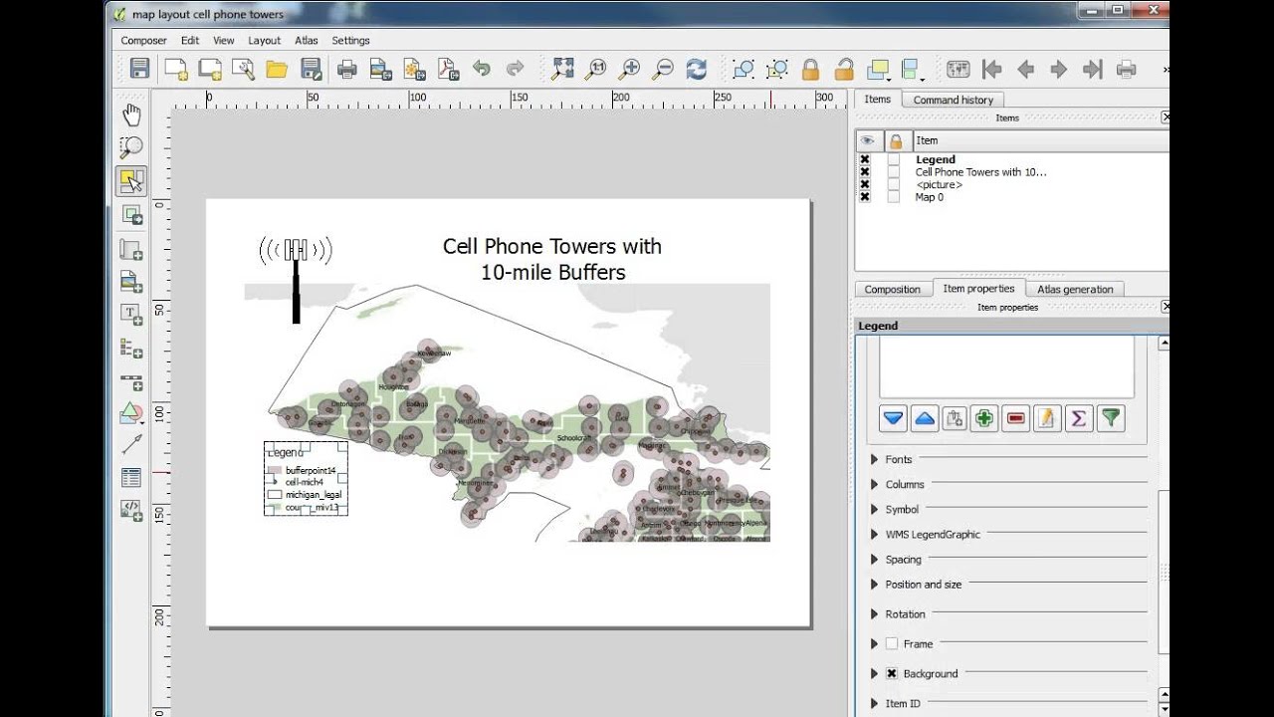Toggle the lock checkbox for Map 0
This screenshot has width=1274, height=717.
coord(894,197)
